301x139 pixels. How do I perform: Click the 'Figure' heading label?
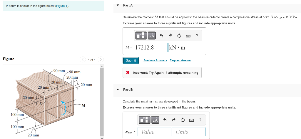[9, 59]
